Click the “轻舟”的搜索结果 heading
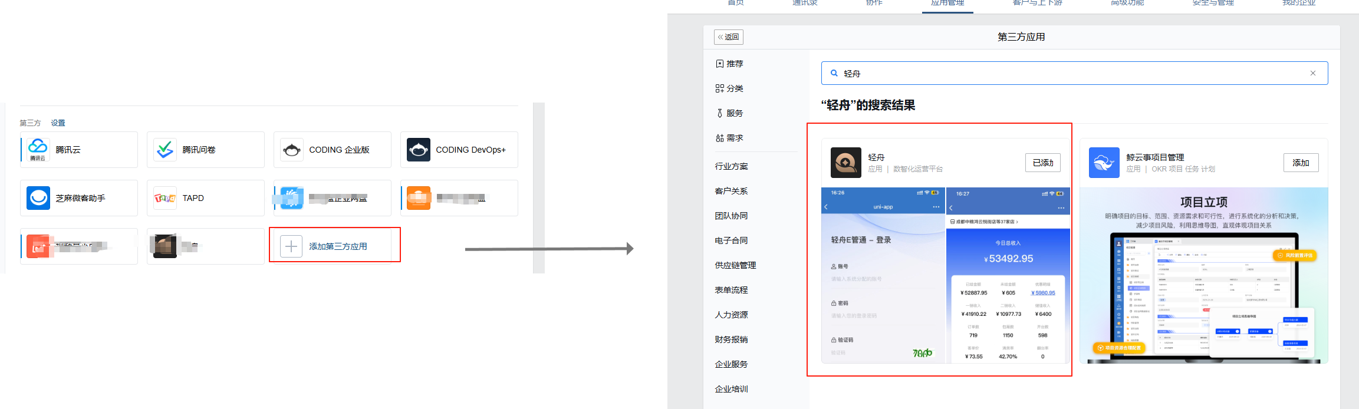This screenshot has height=409, width=1359. 868,105
